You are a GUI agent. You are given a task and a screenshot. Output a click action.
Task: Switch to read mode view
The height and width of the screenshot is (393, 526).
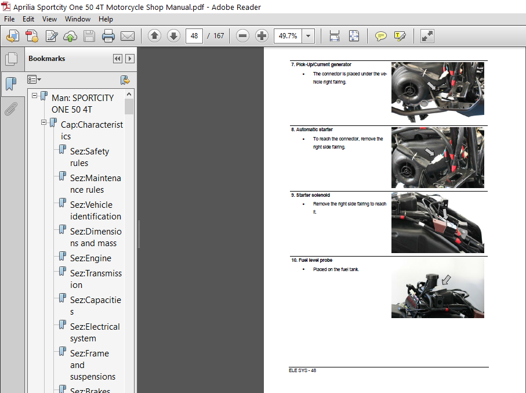click(427, 36)
